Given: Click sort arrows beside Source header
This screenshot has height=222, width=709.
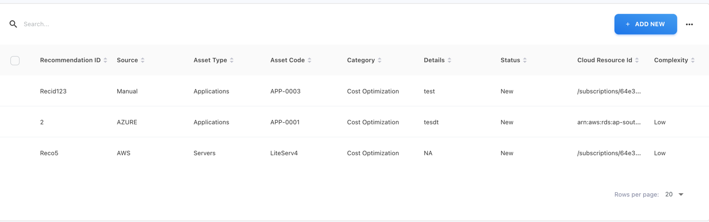Looking at the screenshot, I should tap(143, 60).
